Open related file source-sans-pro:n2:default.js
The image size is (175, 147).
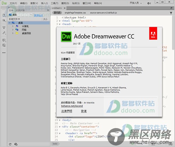coord(103,13)
